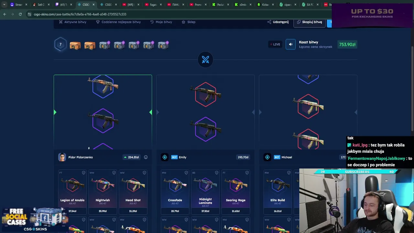Open the Crossfade AK-47 card
This screenshot has width=414, height=233.
[175, 192]
